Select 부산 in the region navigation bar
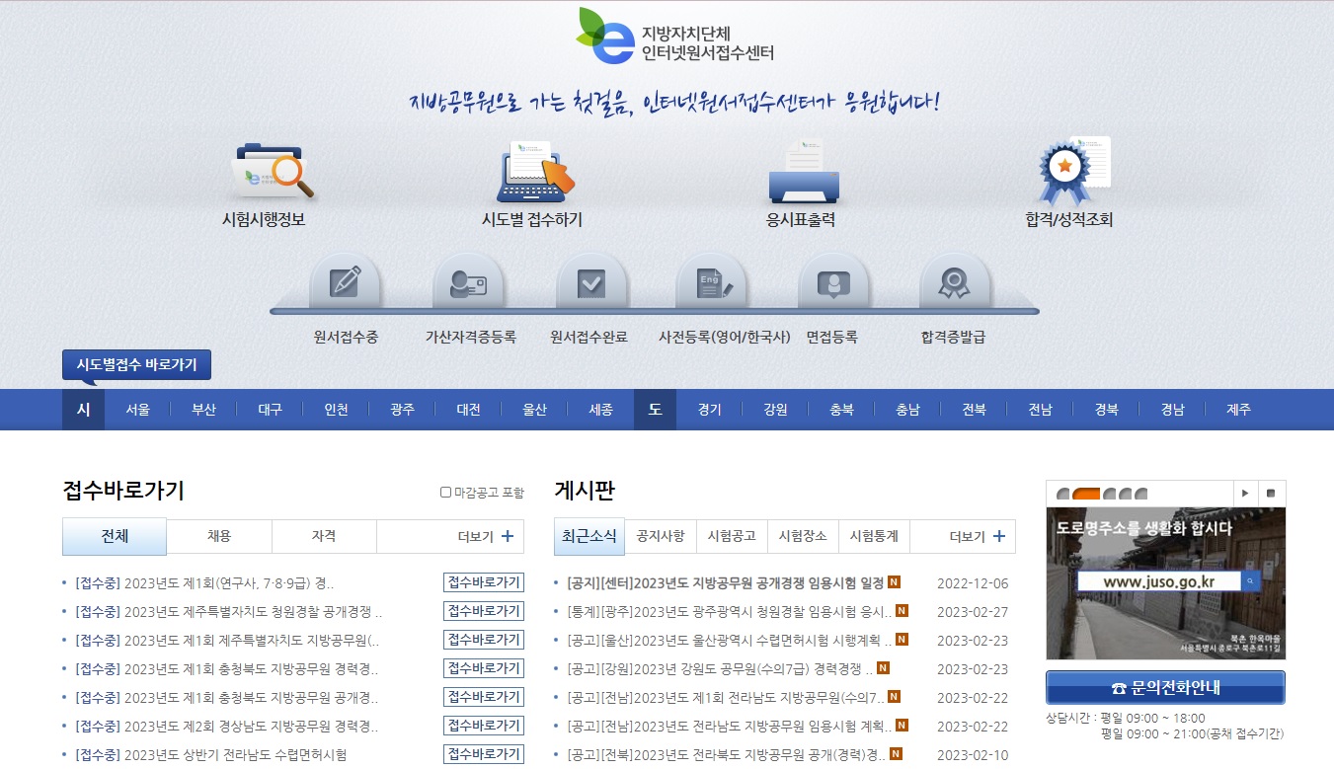Screen dimensions: 1334x769 point(203,410)
